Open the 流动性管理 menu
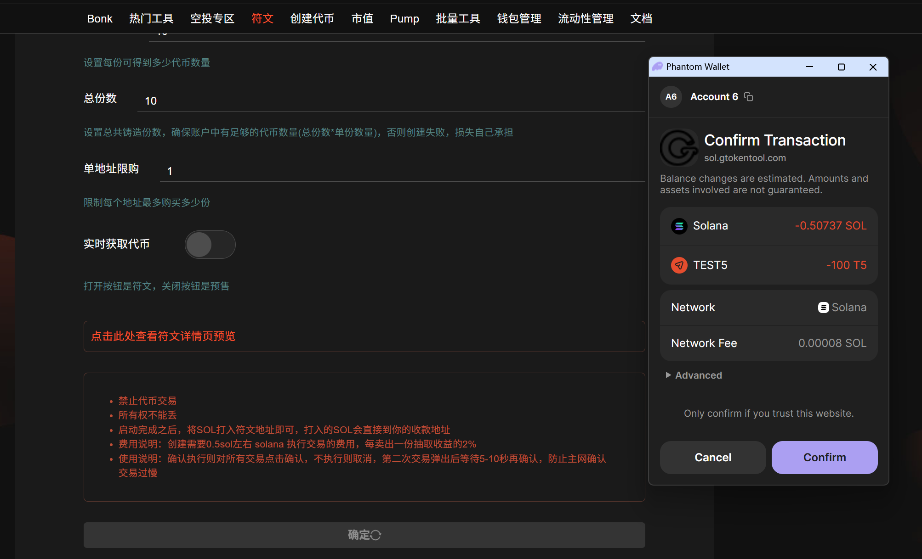The height and width of the screenshot is (559, 922). click(x=586, y=19)
